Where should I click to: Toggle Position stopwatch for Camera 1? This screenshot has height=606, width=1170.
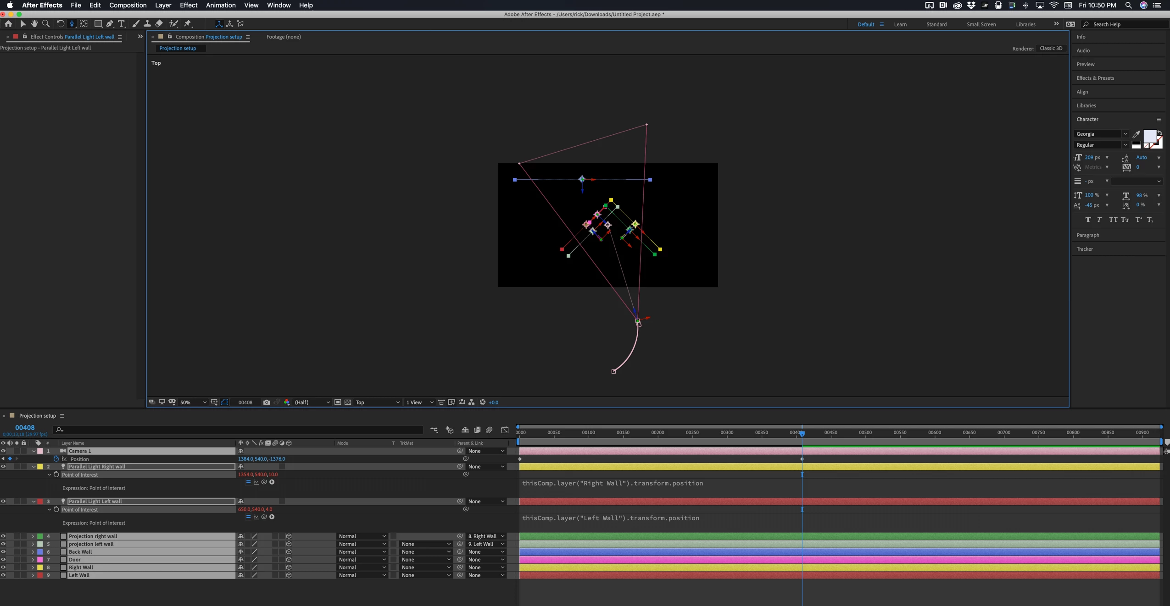[x=56, y=459]
